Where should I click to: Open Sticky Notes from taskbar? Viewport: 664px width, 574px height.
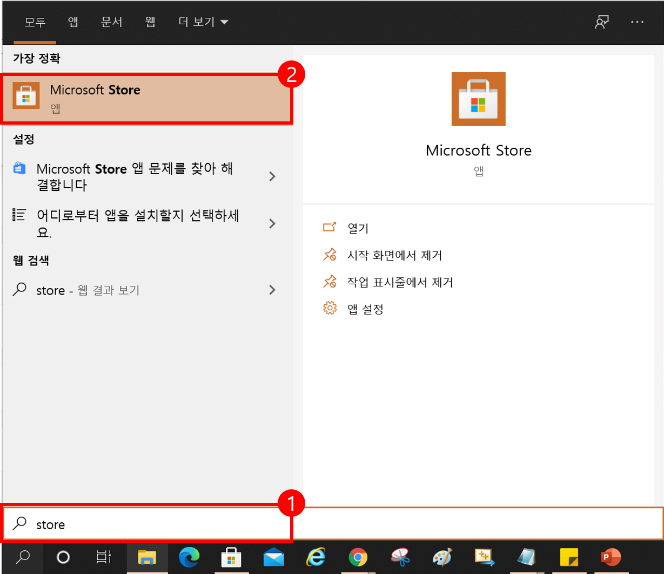coord(569,557)
